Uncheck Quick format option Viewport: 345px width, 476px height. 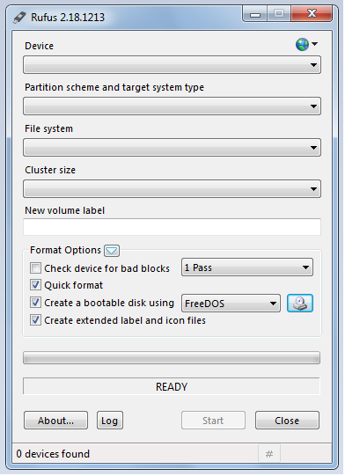pos(35,285)
